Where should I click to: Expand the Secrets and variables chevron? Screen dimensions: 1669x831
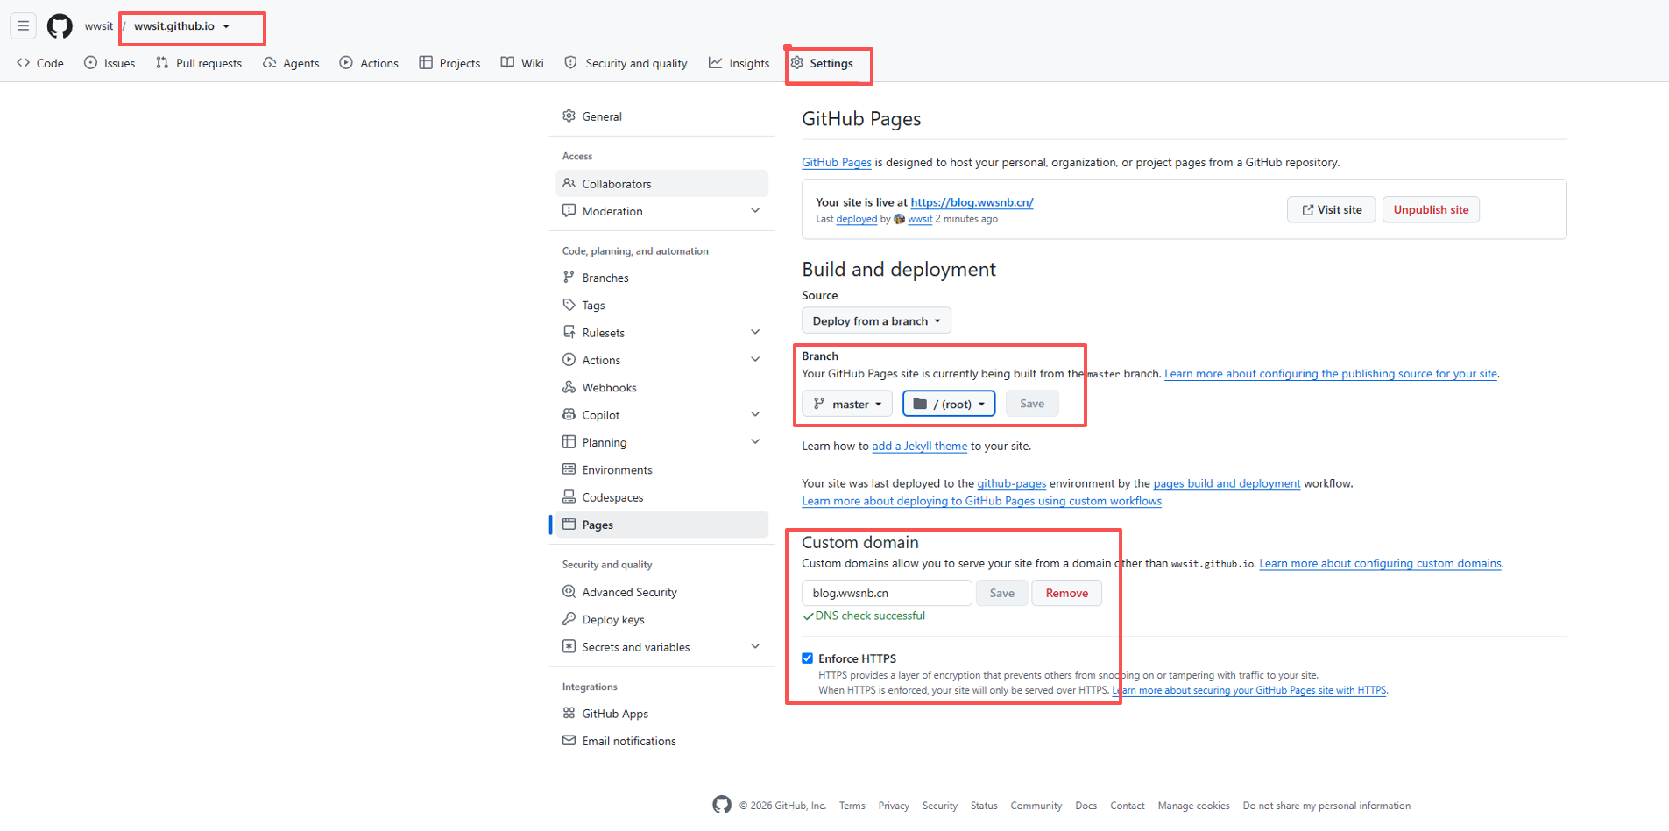[x=755, y=646]
